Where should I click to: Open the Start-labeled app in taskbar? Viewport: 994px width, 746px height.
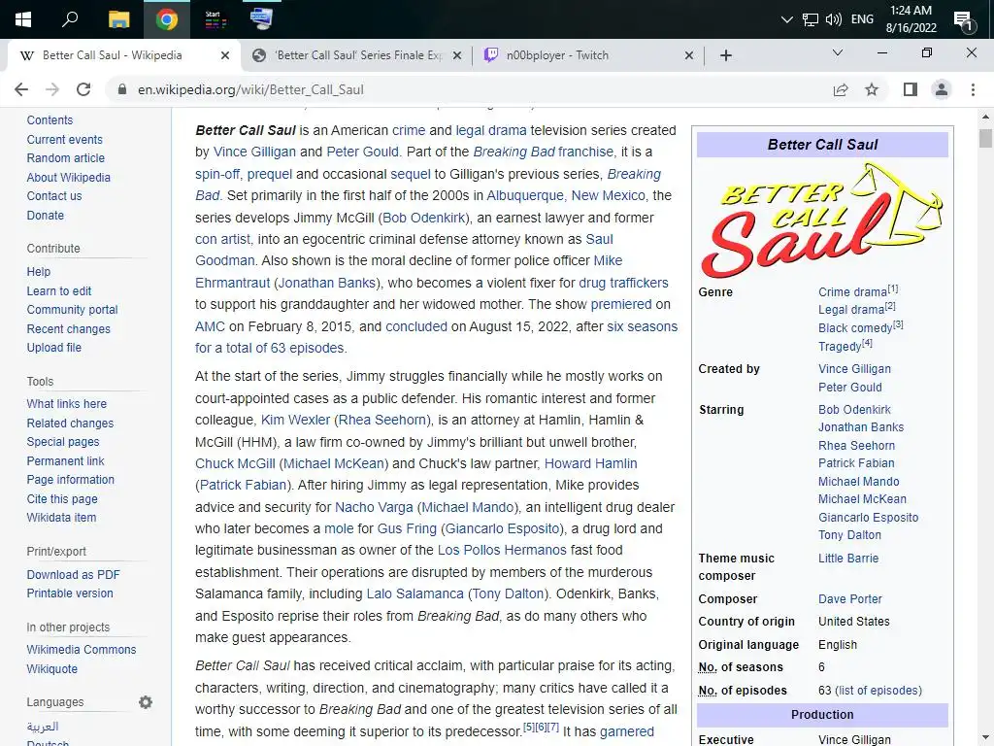[215, 19]
